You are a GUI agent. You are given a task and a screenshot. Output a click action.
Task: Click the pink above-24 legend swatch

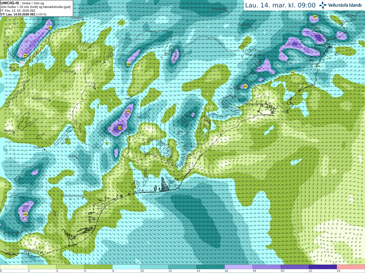(351, 267)
